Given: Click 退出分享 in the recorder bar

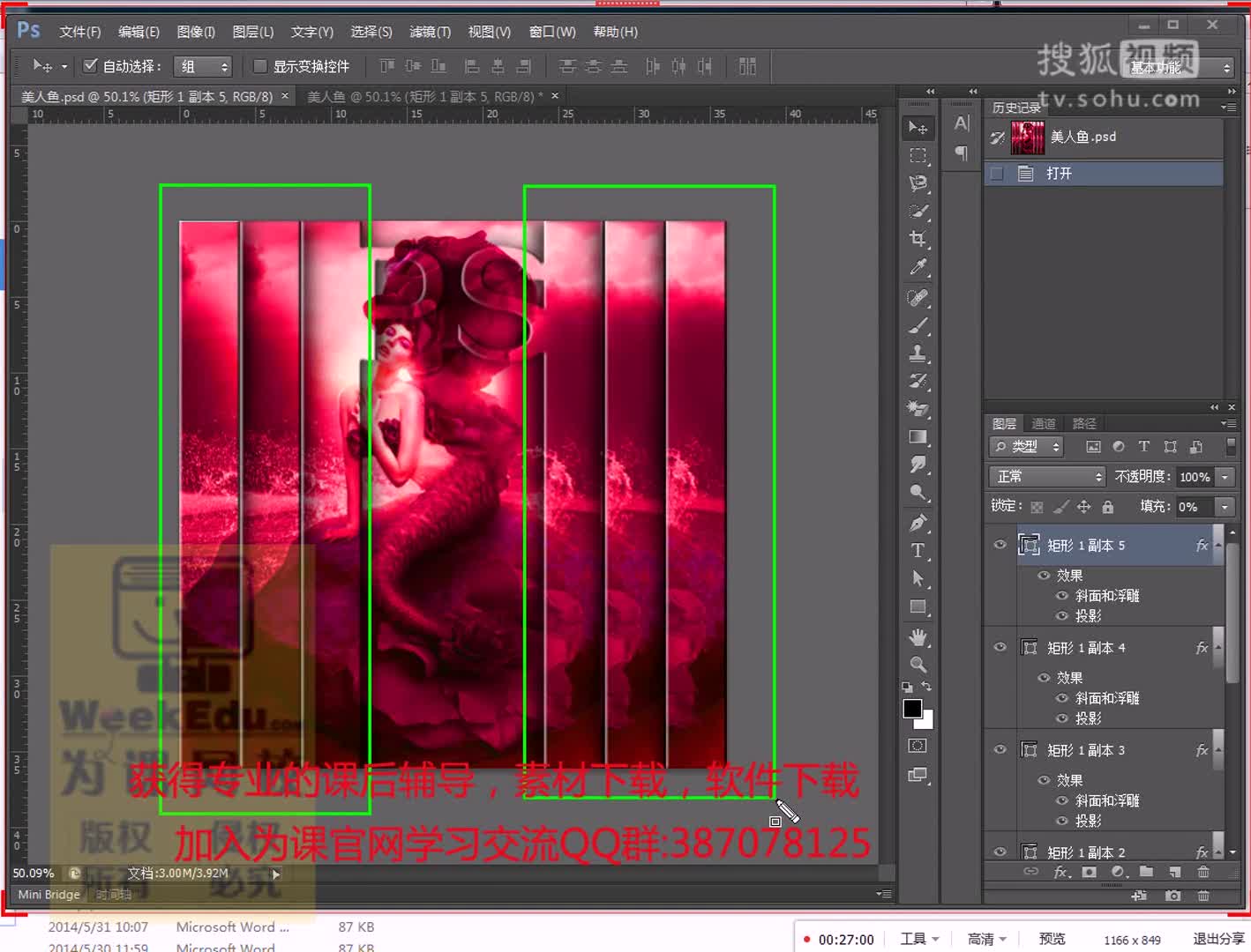Looking at the screenshot, I should (x=1218, y=939).
